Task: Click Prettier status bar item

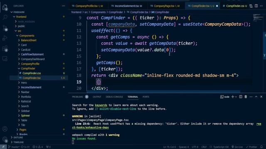Action: [x=251, y=147]
